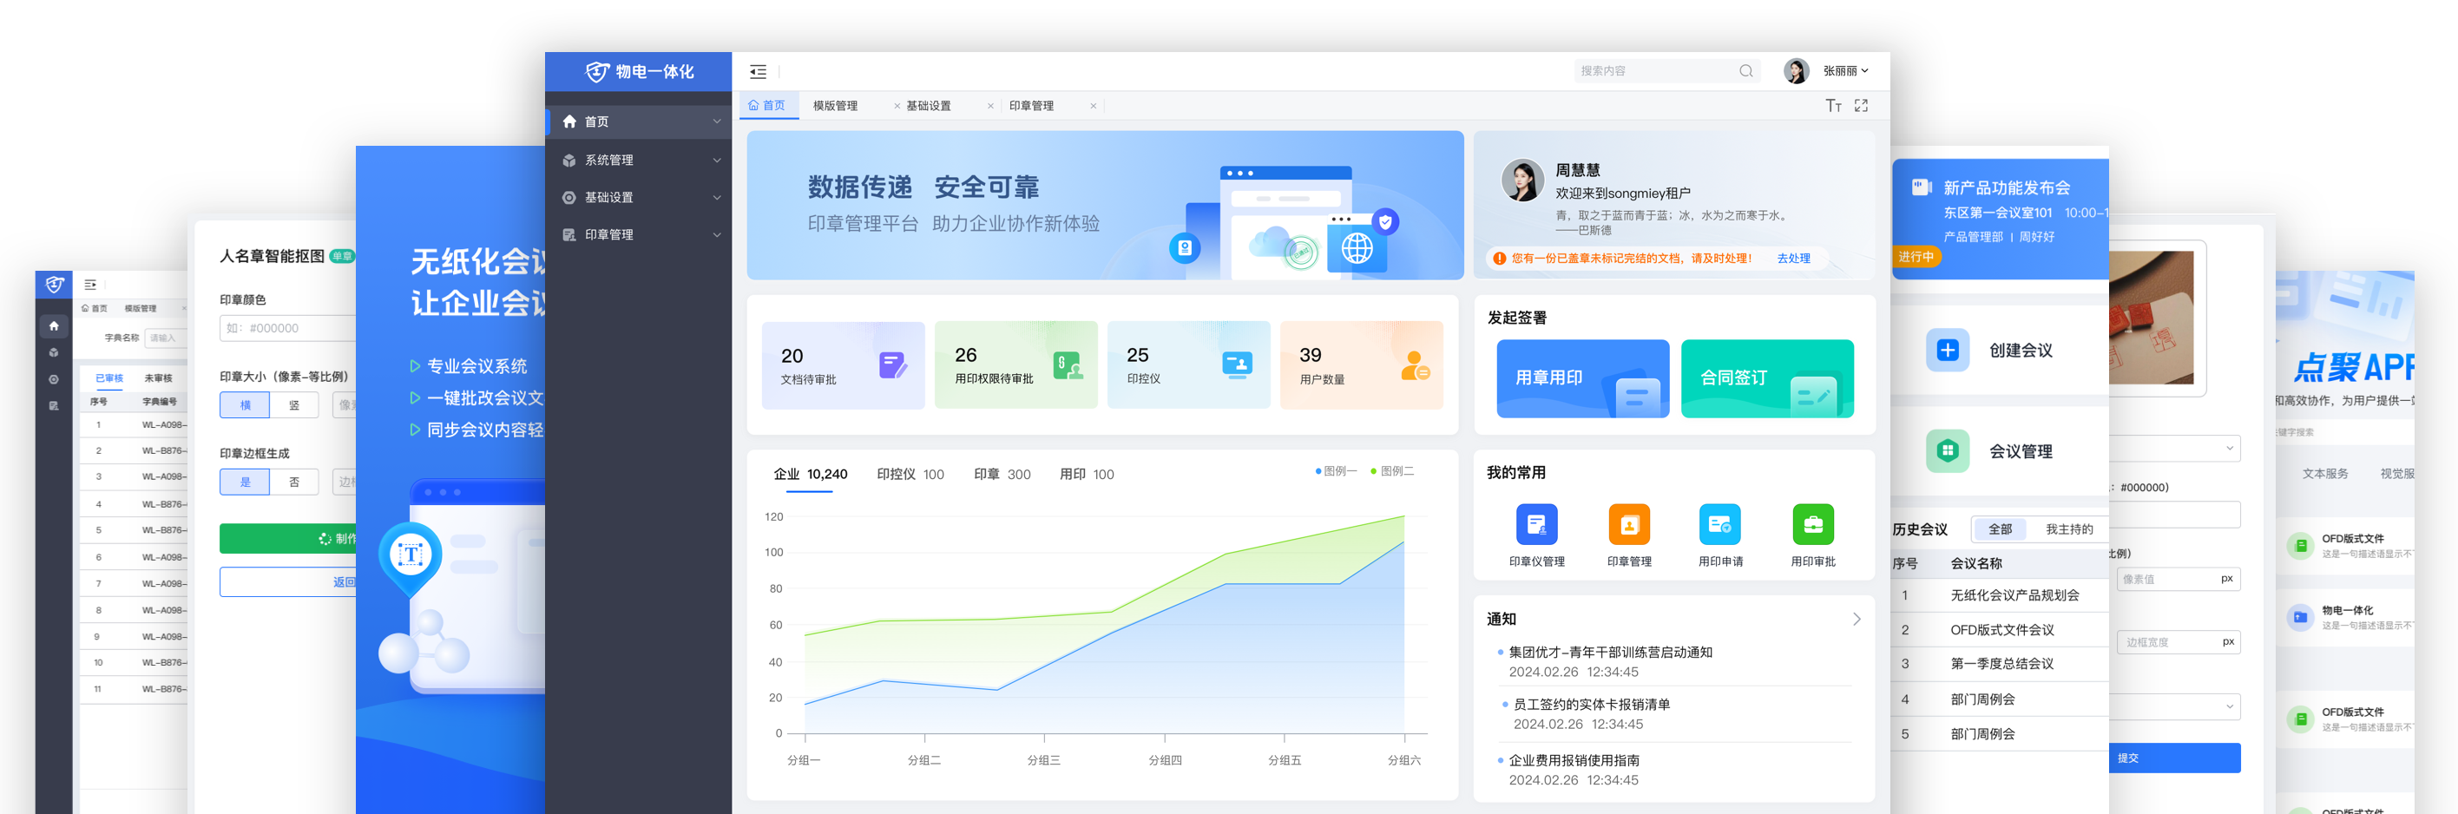The image size is (2458, 814).
Task: Select 否 for 印章边框生成
Action: (x=294, y=482)
